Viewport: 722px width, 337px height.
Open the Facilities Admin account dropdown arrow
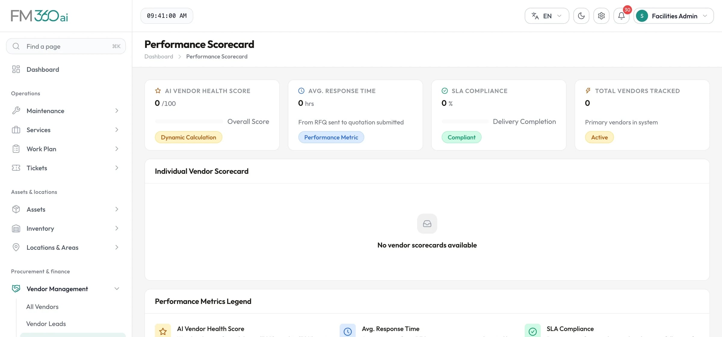pos(705,16)
